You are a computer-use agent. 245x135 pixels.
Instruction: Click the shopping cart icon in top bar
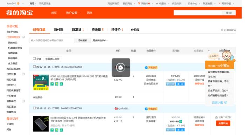coord(139,3)
